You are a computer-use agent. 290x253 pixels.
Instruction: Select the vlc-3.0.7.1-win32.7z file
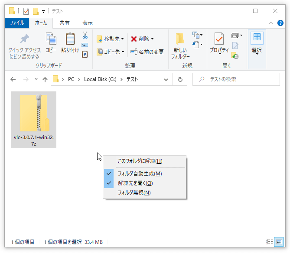[34, 120]
